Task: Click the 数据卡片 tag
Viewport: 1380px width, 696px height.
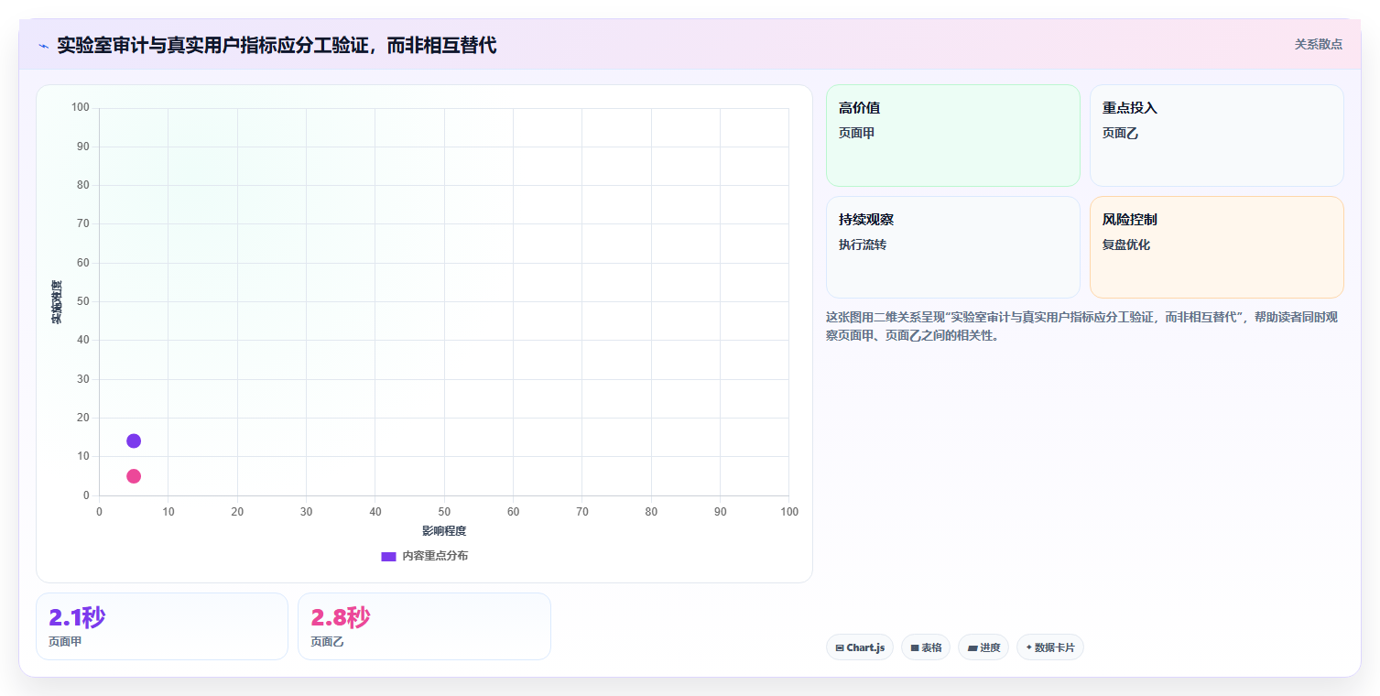Action: [x=1050, y=647]
